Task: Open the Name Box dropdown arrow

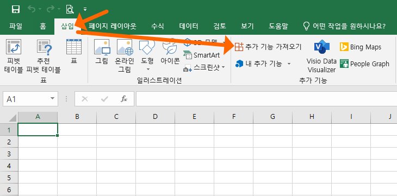Action: click(53, 99)
